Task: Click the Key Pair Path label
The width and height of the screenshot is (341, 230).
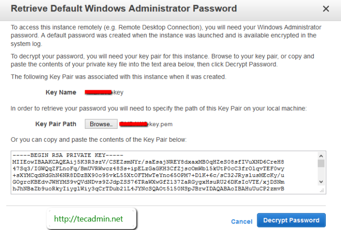Action: click(x=56, y=124)
